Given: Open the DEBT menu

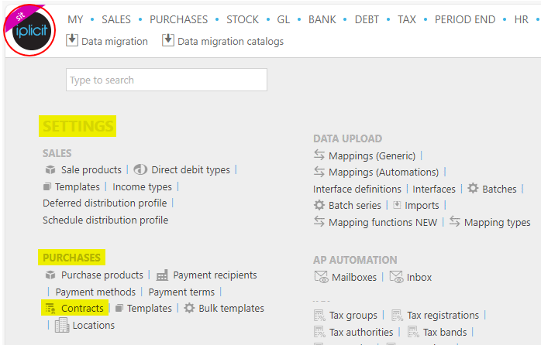Looking at the screenshot, I should (x=367, y=19).
